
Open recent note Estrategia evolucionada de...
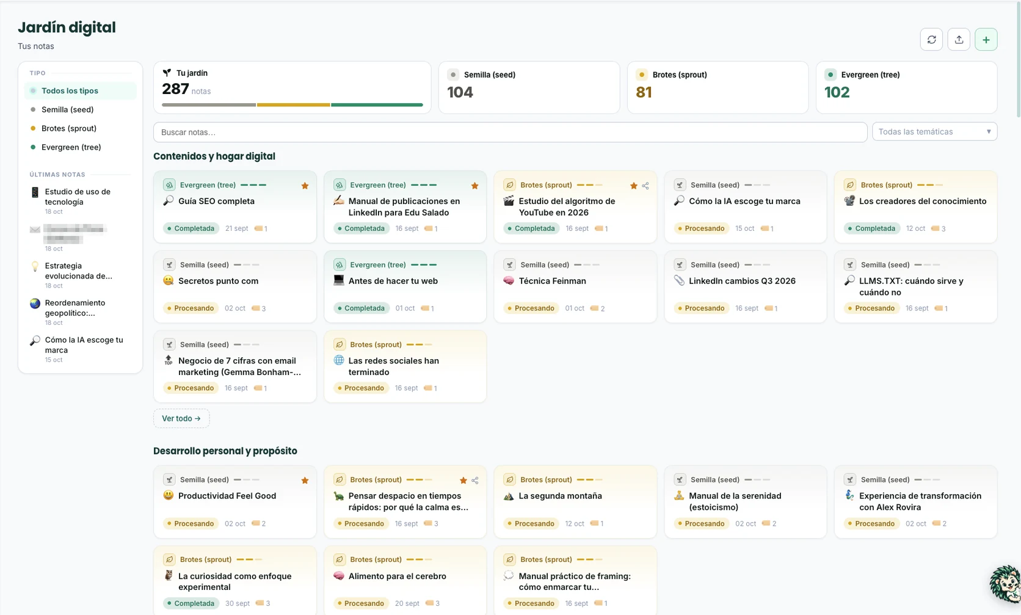point(81,275)
